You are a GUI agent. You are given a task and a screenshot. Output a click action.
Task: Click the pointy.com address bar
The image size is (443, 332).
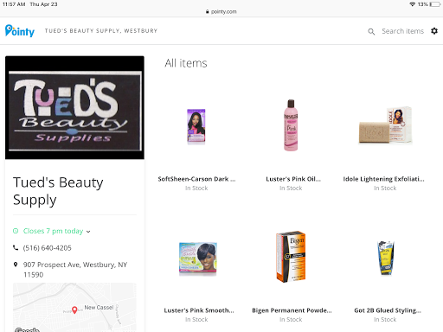pyautogui.click(x=221, y=11)
